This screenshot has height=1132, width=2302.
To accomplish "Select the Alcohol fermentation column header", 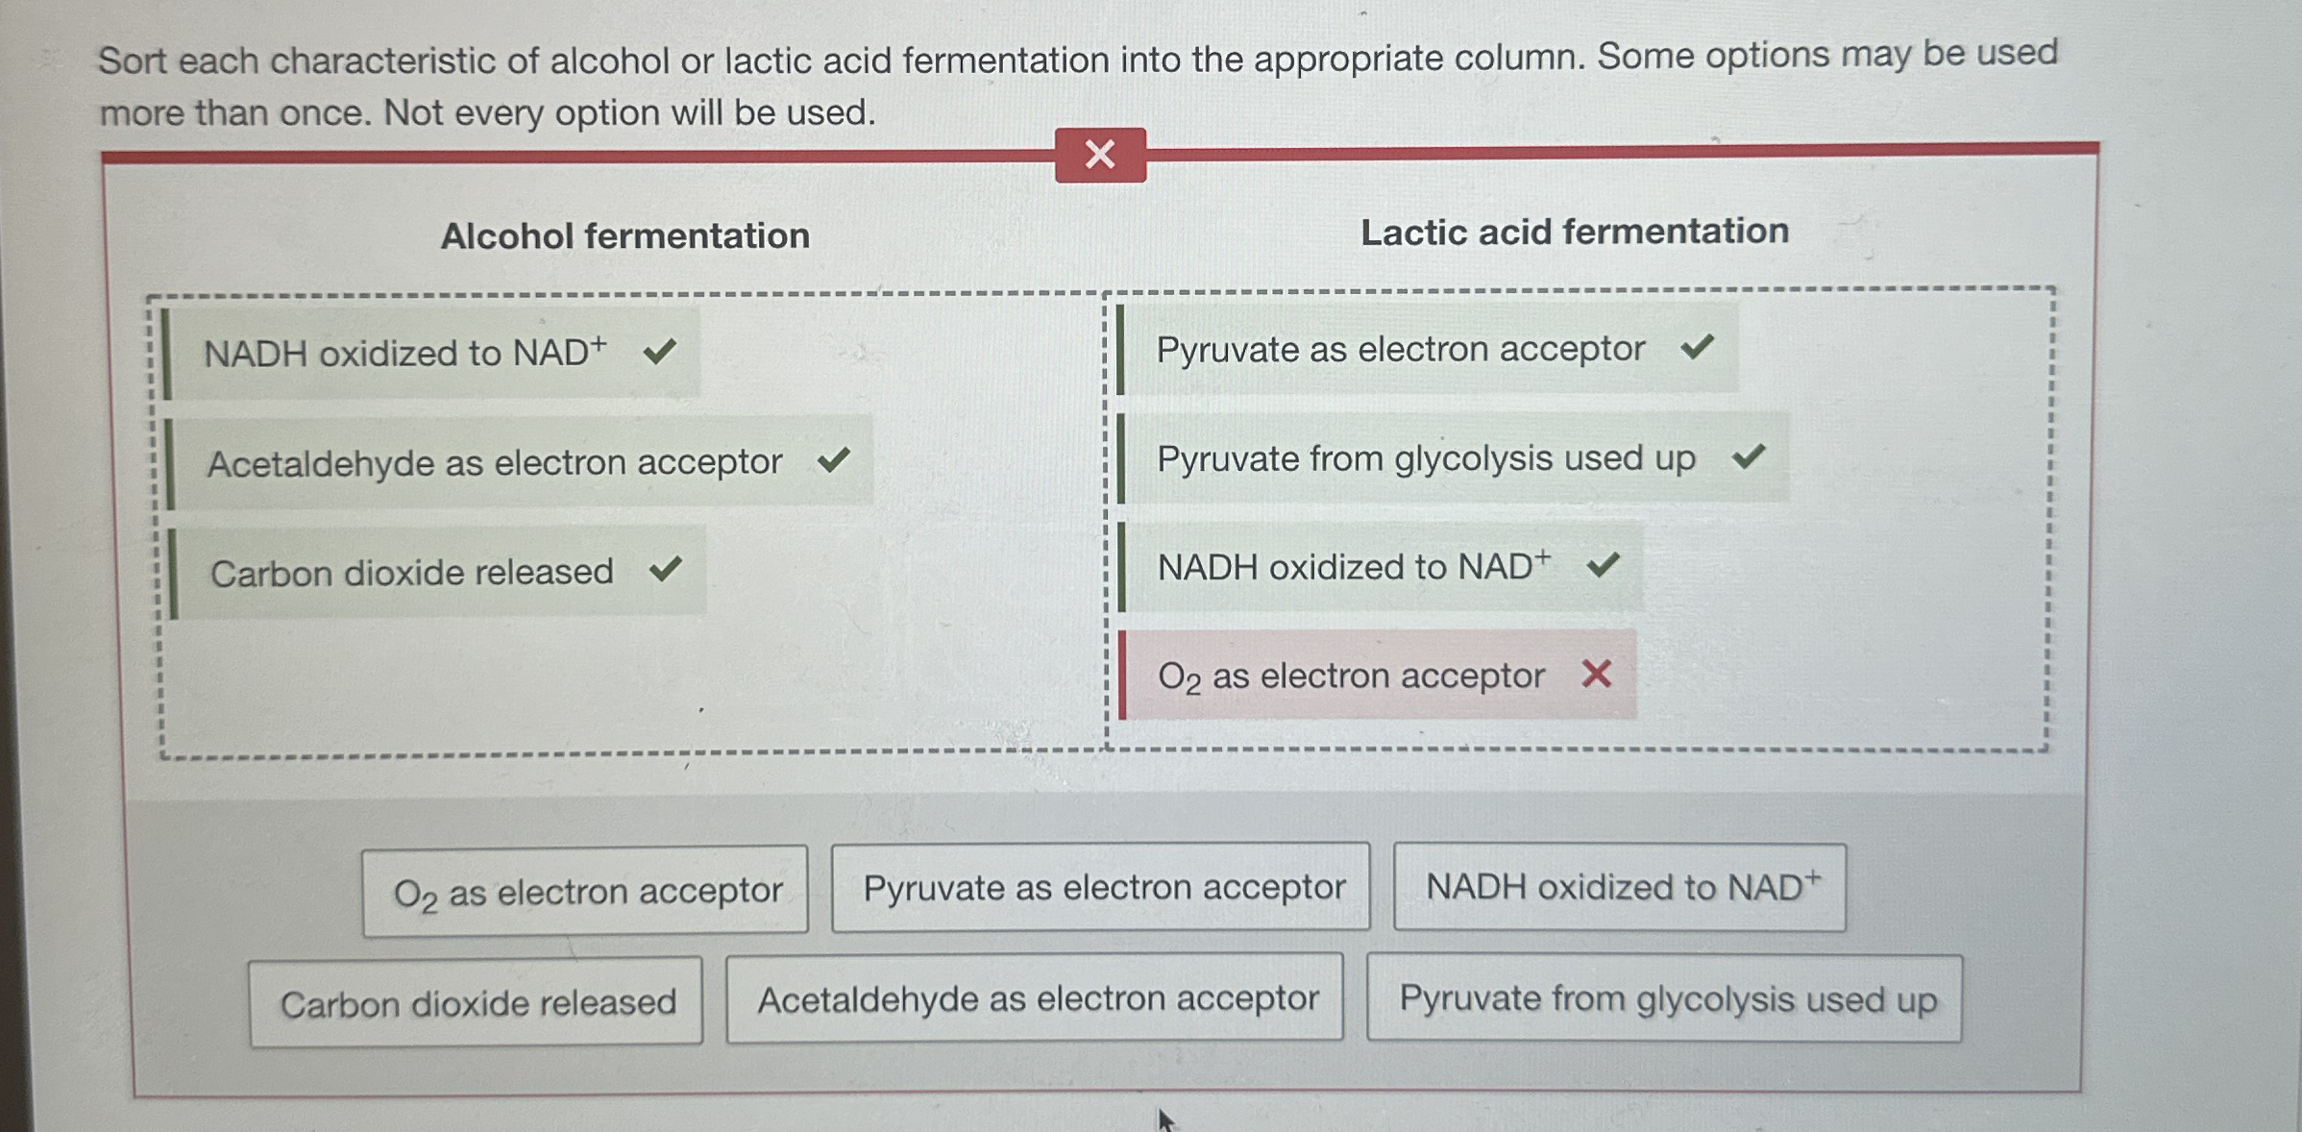I will (x=626, y=235).
